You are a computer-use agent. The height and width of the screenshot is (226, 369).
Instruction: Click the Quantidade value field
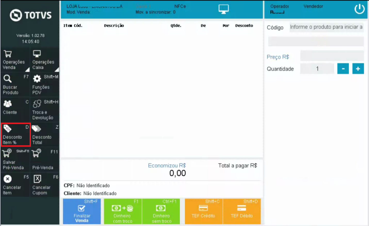pyautogui.click(x=317, y=69)
